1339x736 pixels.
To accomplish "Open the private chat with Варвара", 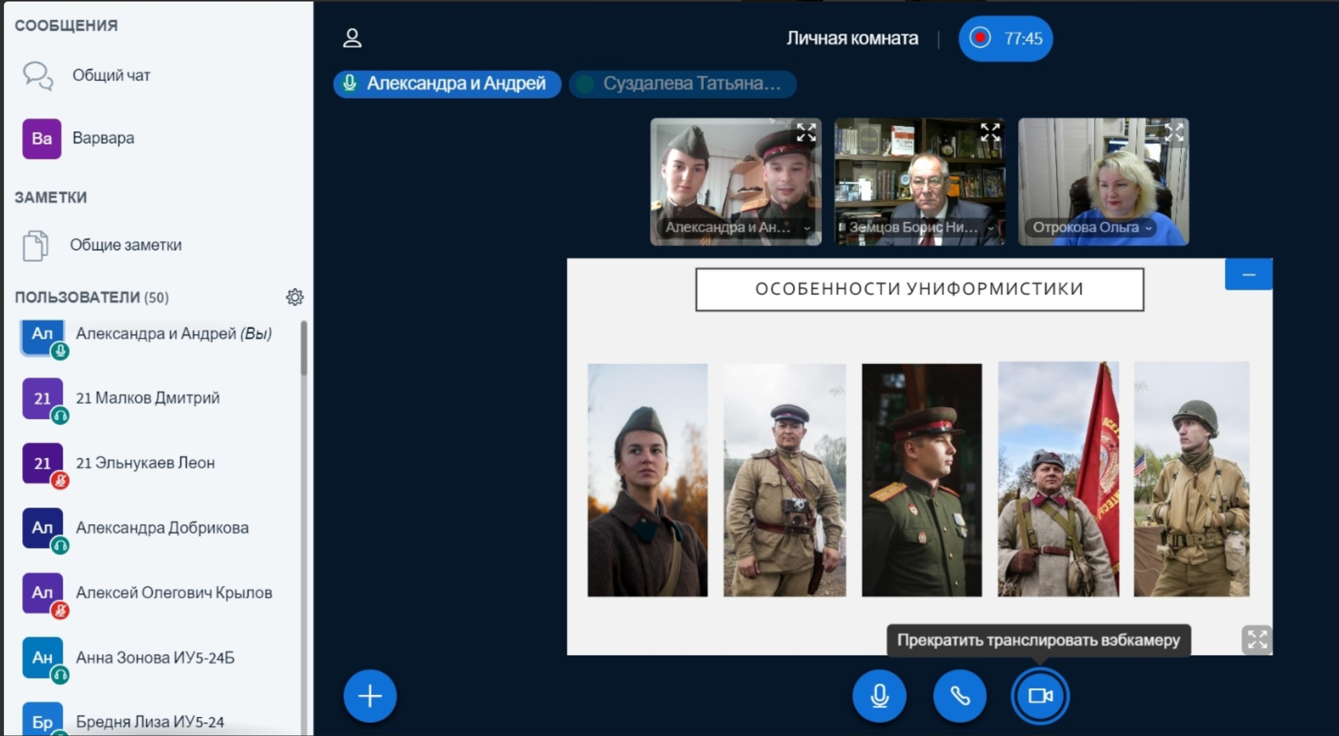I will [103, 138].
